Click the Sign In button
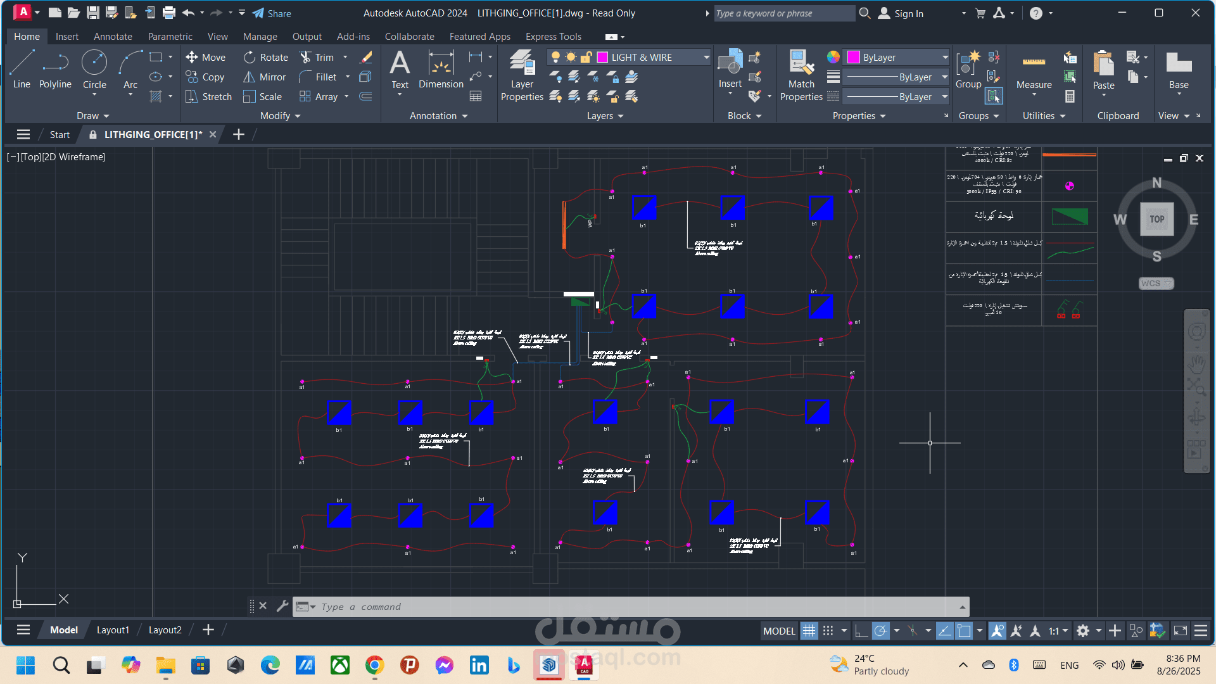The image size is (1216, 684). 901,13
